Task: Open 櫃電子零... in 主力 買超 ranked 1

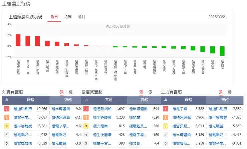Action: pyautogui.click(x=181, y=109)
